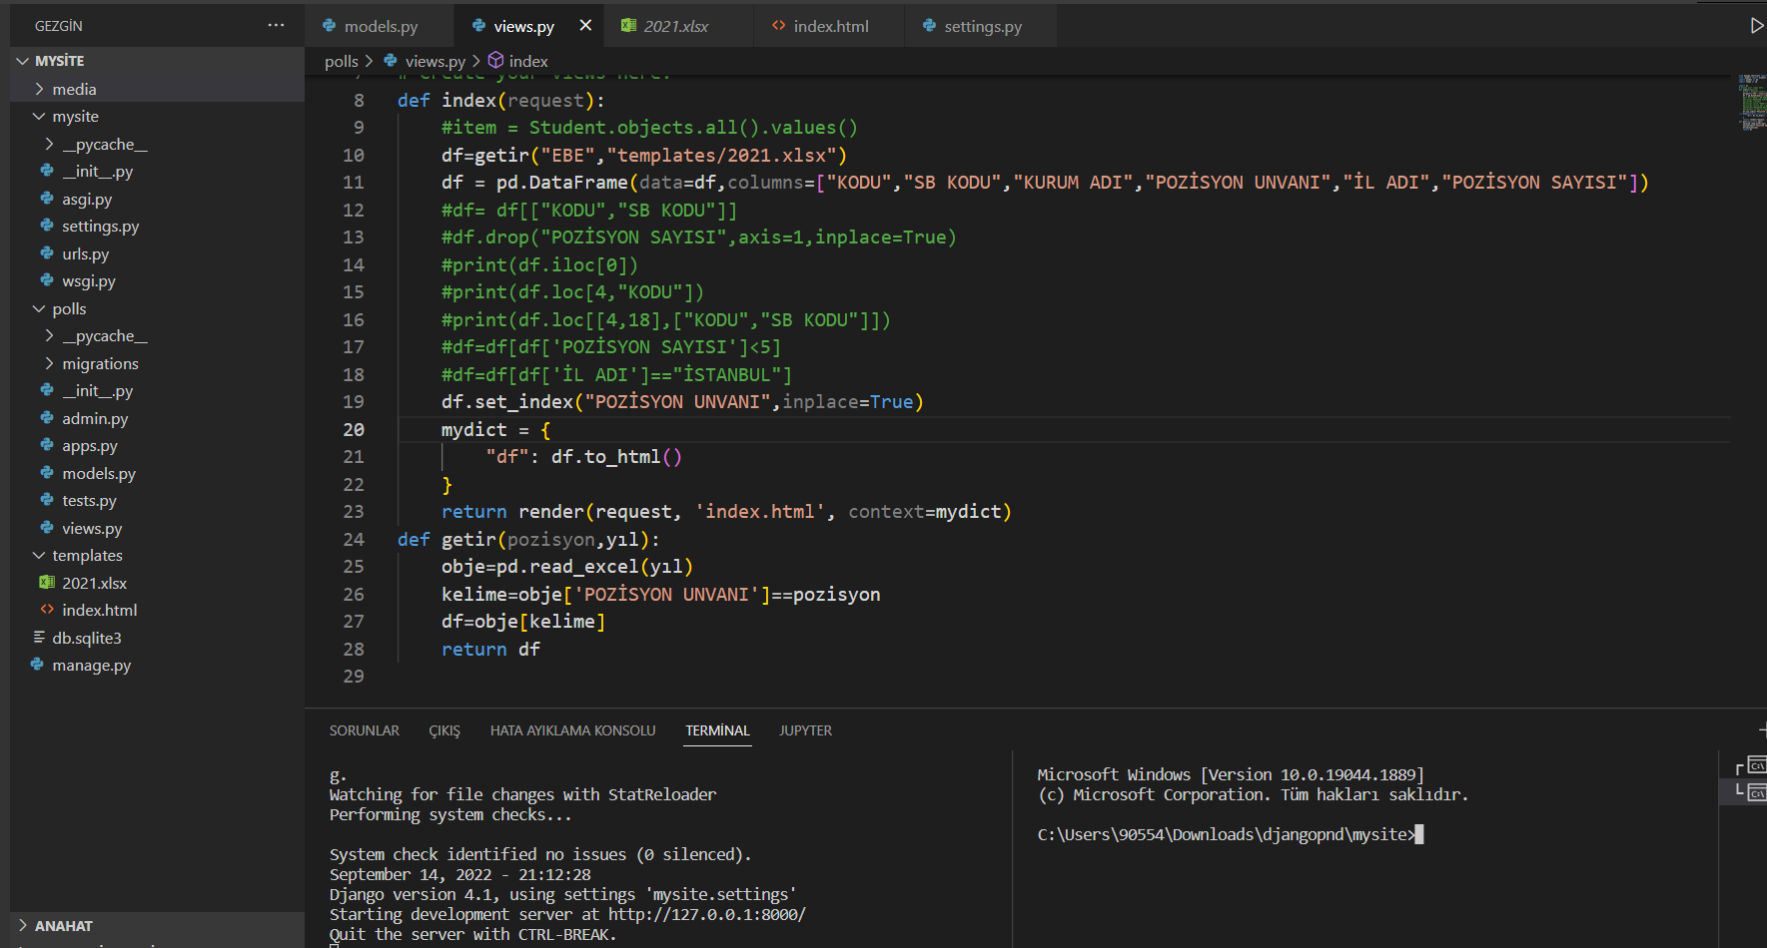Click Python icon beside asgi.py

click(x=47, y=199)
